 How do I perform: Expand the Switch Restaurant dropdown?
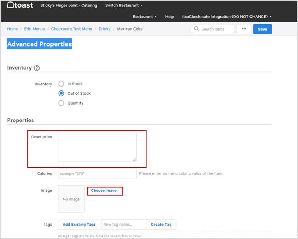click(x=124, y=6)
